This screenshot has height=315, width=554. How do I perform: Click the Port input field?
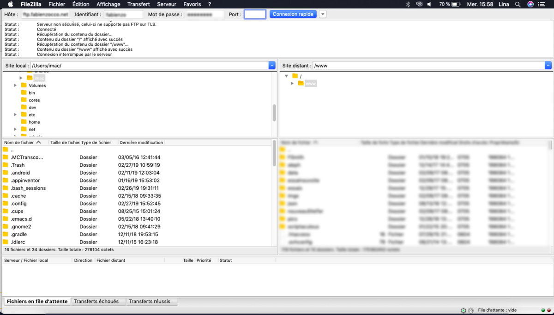255,14
